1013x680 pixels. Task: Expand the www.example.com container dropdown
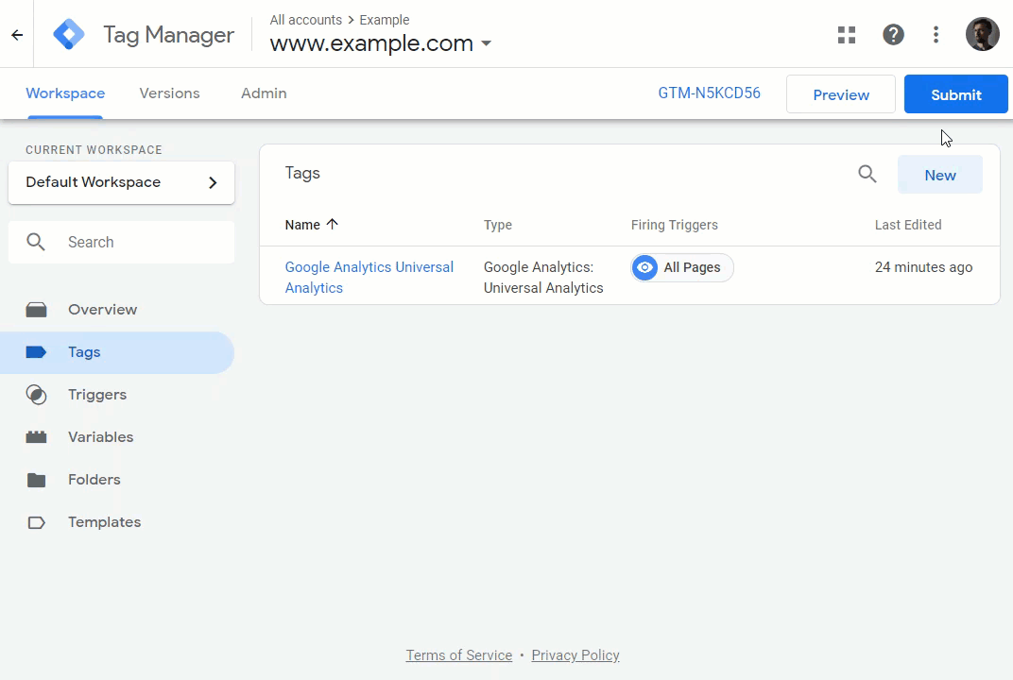tap(487, 43)
